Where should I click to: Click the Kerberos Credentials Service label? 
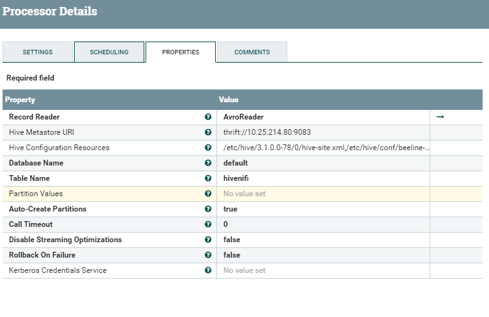[x=57, y=270]
